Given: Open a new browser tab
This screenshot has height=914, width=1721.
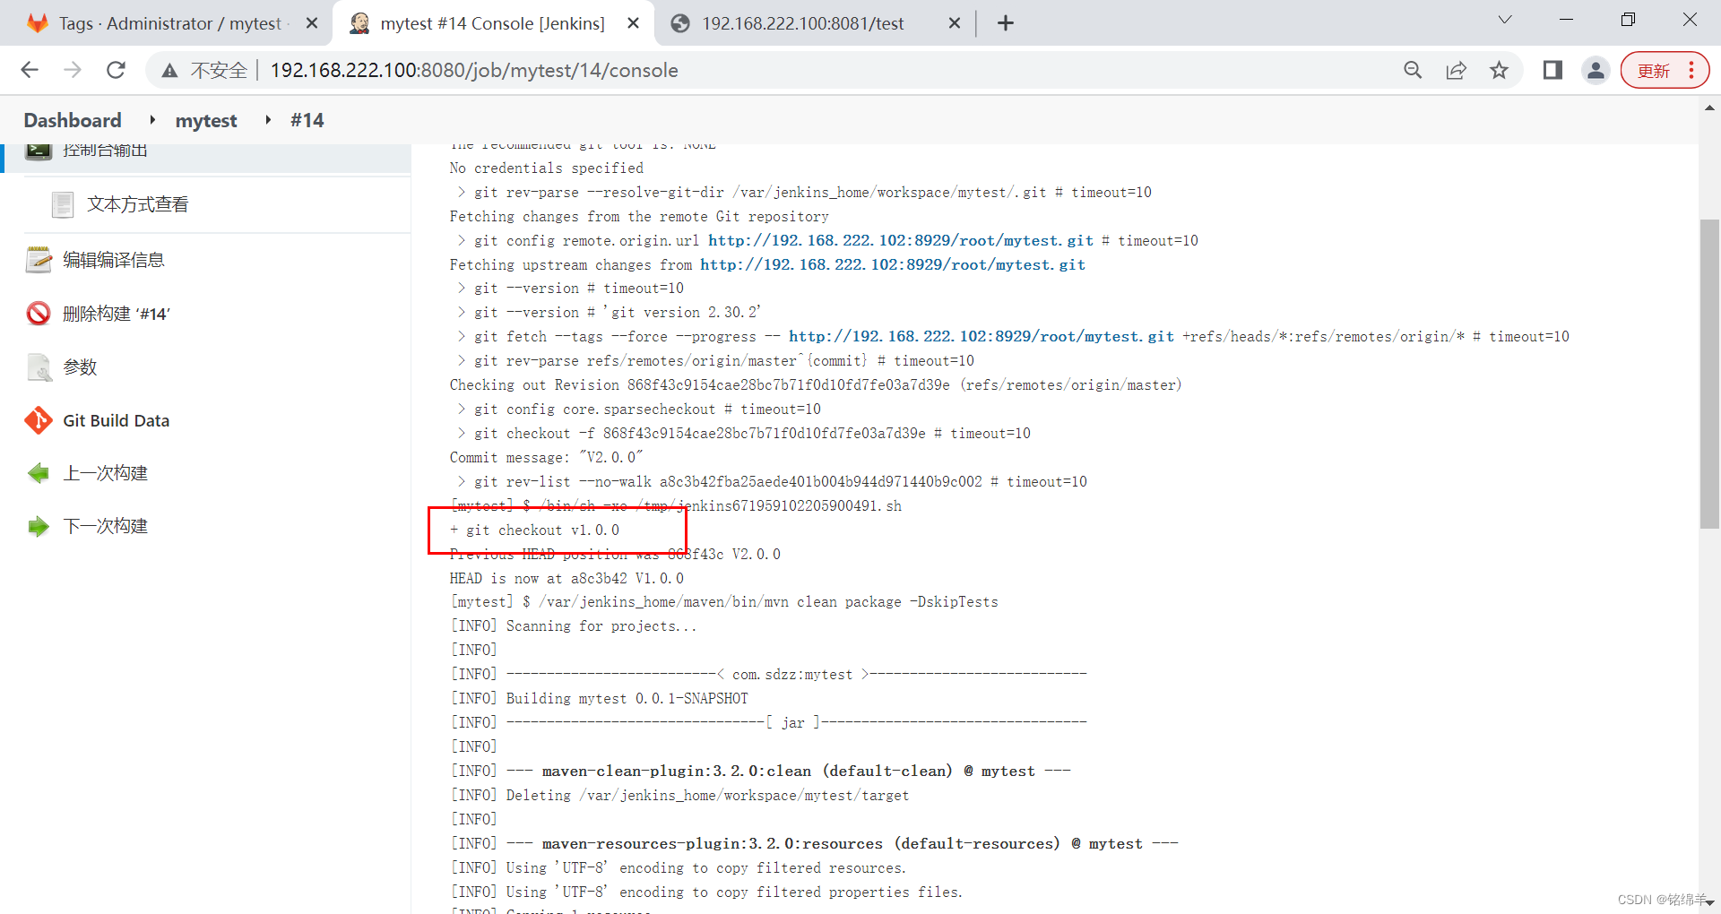Looking at the screenshot, I should pyautogui.click(x=1006, y=23).
